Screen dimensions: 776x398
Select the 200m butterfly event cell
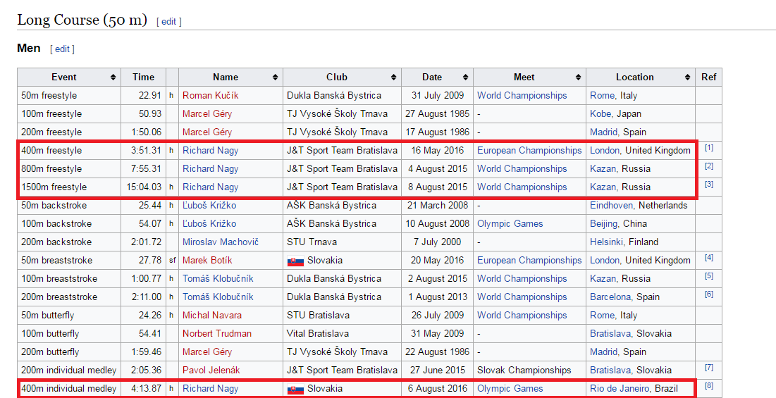[x=69, y=352]
